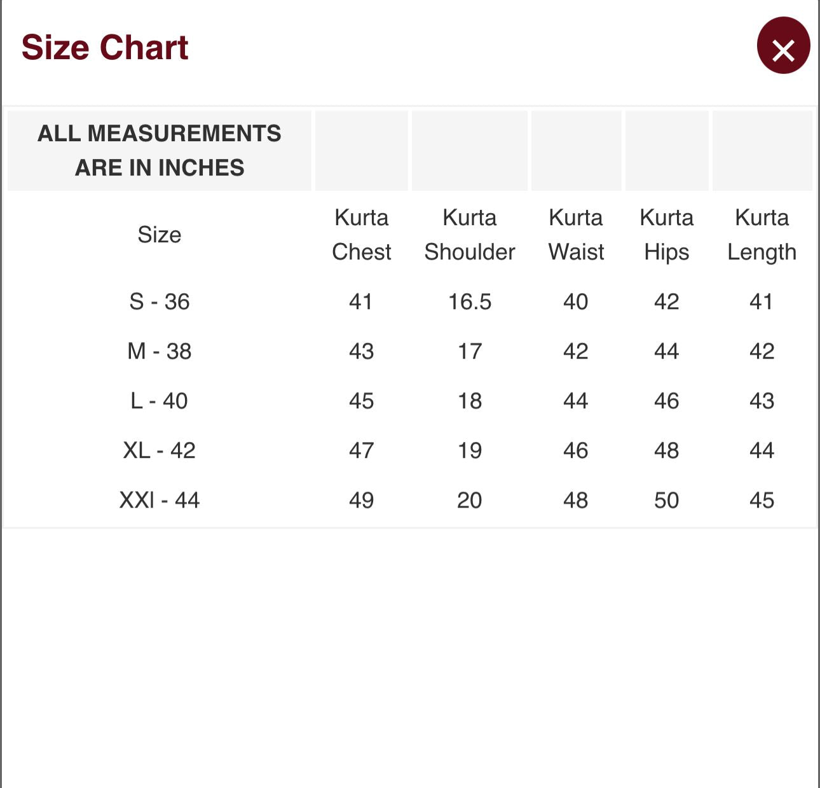Select the S - 36 size row
The width and height of the screenshot is (820, 788).
click(x=410, y=301)
